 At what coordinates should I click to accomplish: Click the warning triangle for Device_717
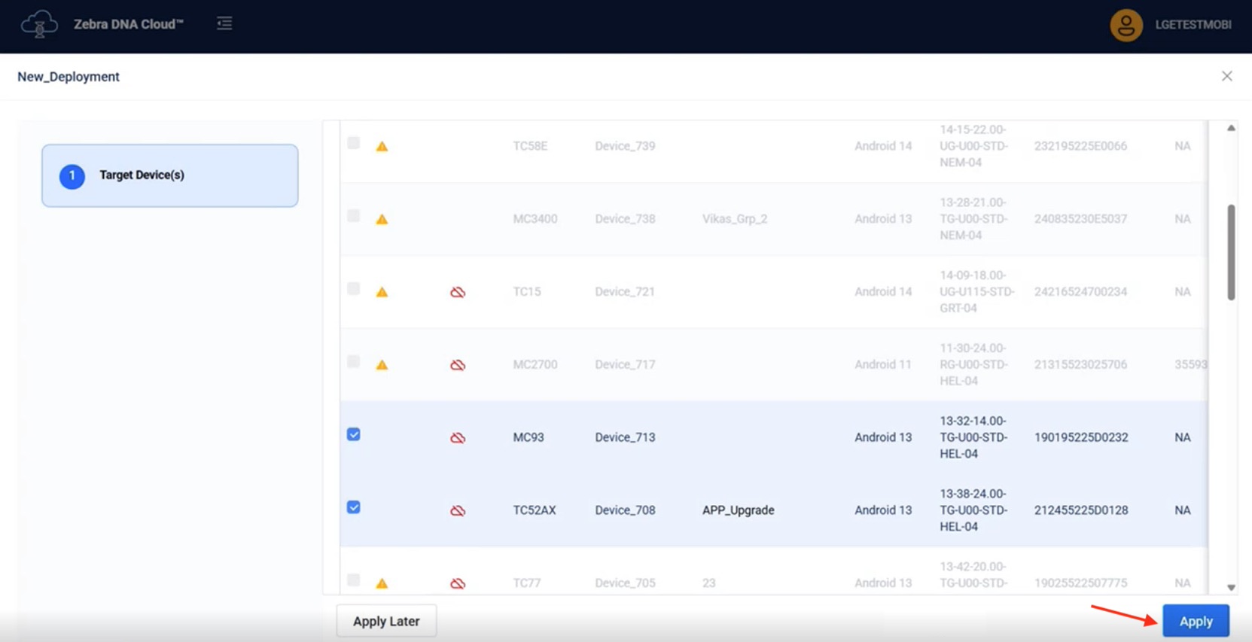pyautogui.click(x=382, y=365)
